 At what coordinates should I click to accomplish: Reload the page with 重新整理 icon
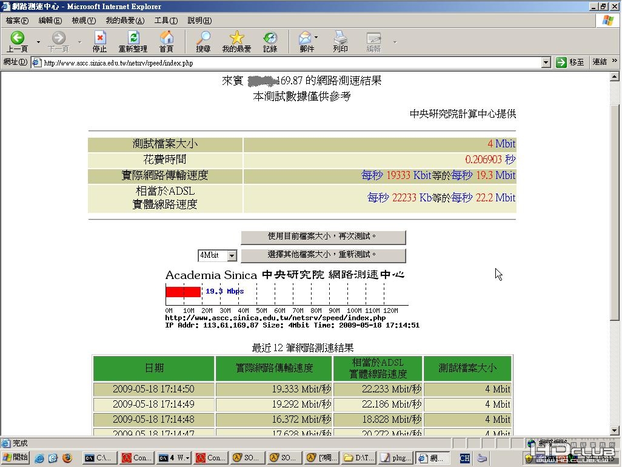[133, 41]
